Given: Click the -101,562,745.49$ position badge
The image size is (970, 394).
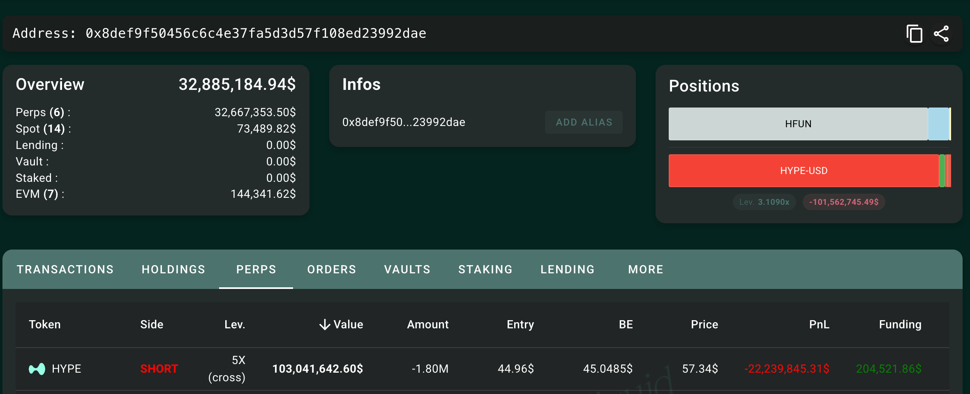Looking at the screenshot, I should pyautogui.click(x=844, y=202).
